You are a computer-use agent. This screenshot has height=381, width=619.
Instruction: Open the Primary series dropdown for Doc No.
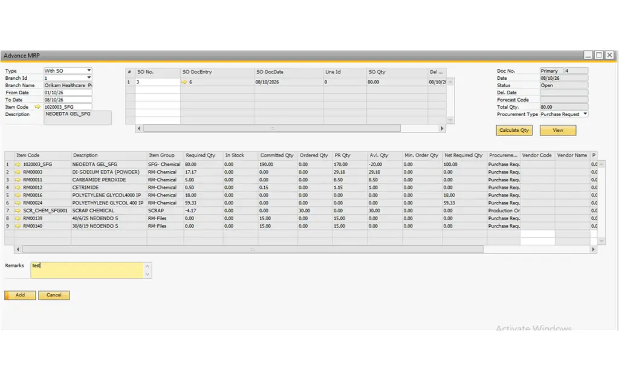(x=551, y=71)
